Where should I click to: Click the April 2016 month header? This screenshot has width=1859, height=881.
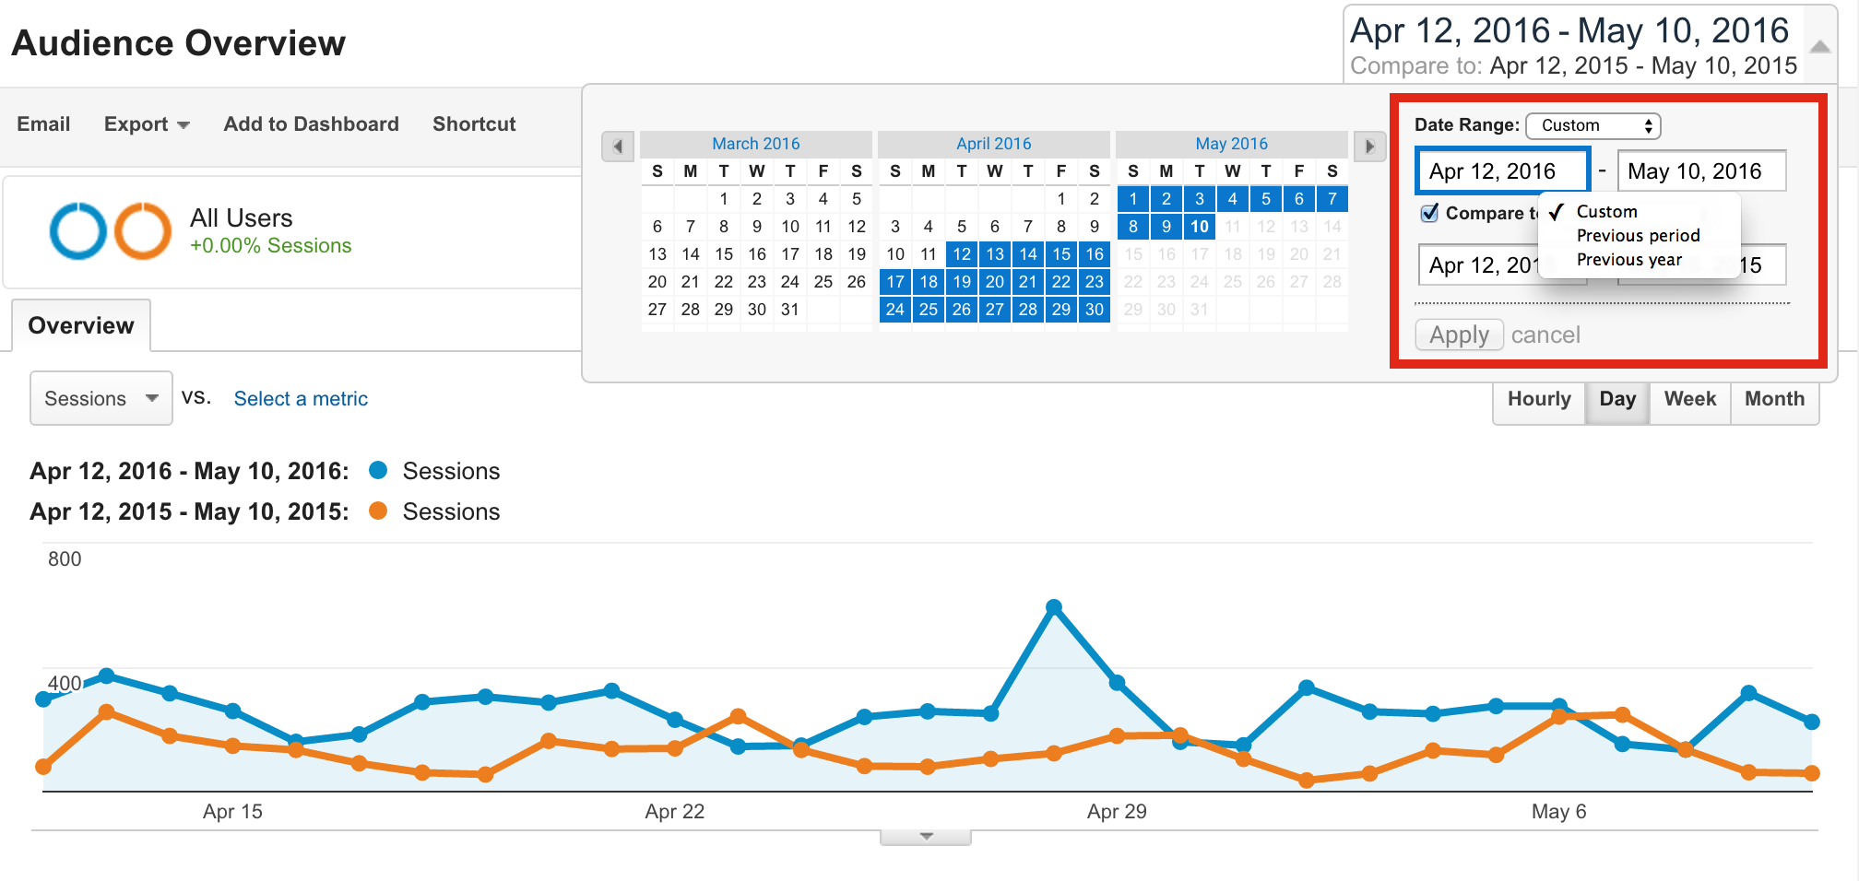(x=993, y=144)
